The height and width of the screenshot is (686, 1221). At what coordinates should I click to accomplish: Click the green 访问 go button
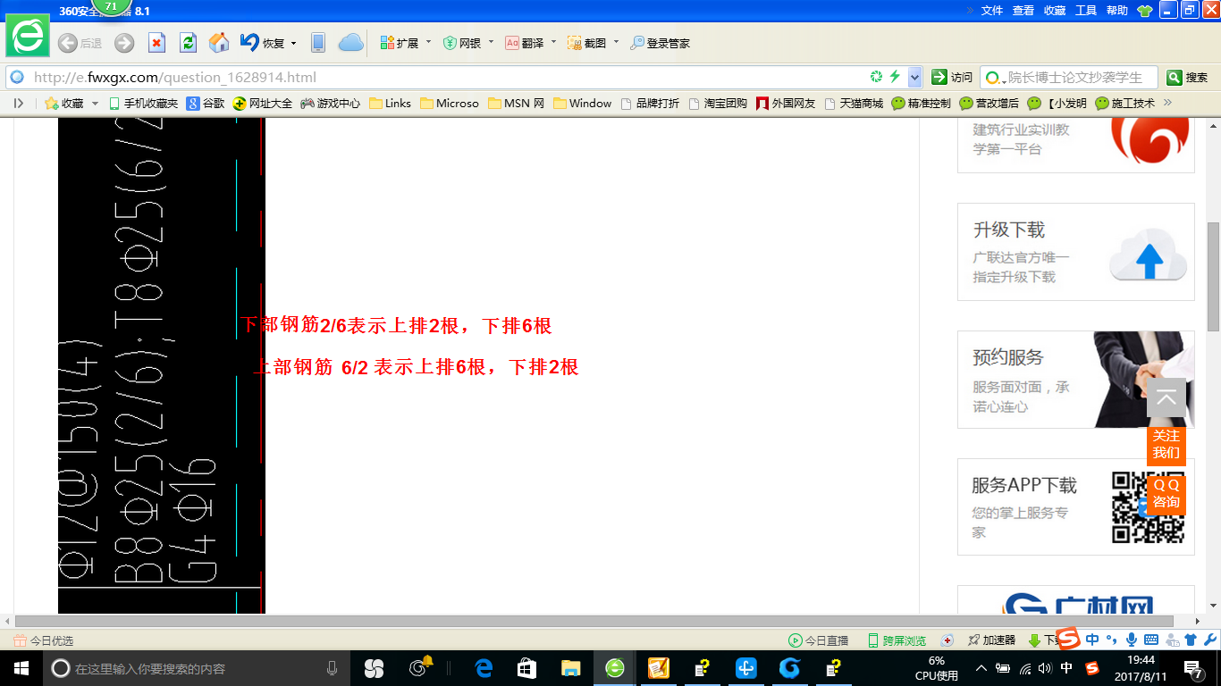click(x=952, y=77)
